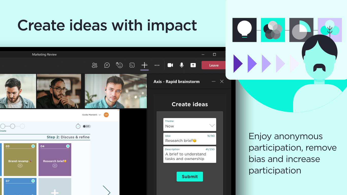
Task: Select the teal circle on card 04
Action: (68, 146)
